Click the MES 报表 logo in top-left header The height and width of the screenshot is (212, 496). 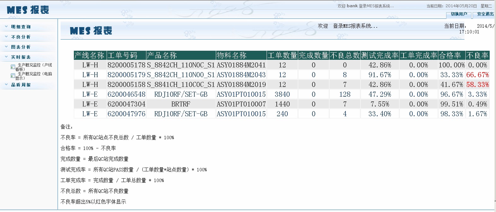28,10
